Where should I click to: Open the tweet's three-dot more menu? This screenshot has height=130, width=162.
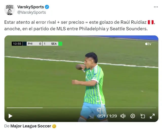point(156,7)
